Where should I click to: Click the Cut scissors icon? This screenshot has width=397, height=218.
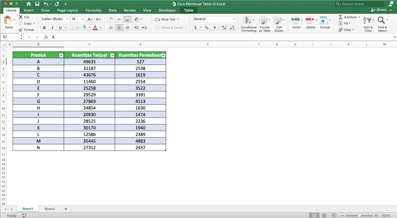click(21, 17)
